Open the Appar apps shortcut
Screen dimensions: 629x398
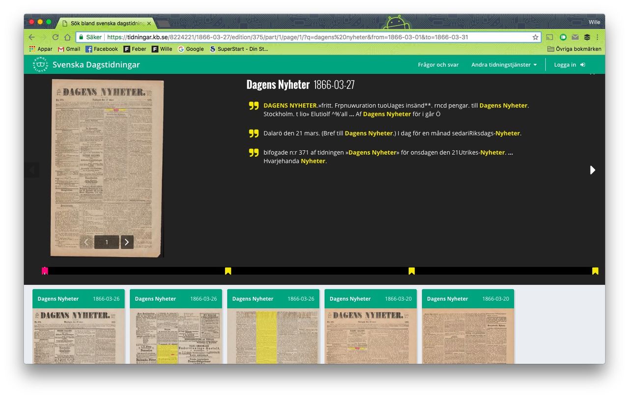[x=41, y=49]
